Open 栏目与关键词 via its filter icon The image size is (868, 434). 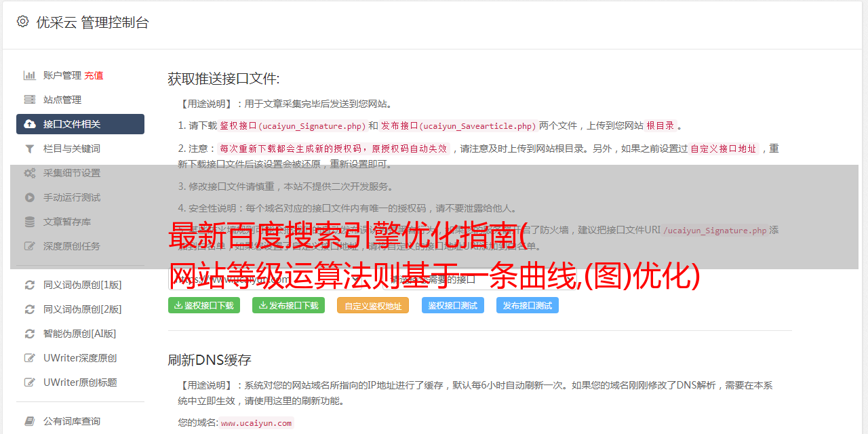(30, 149)
